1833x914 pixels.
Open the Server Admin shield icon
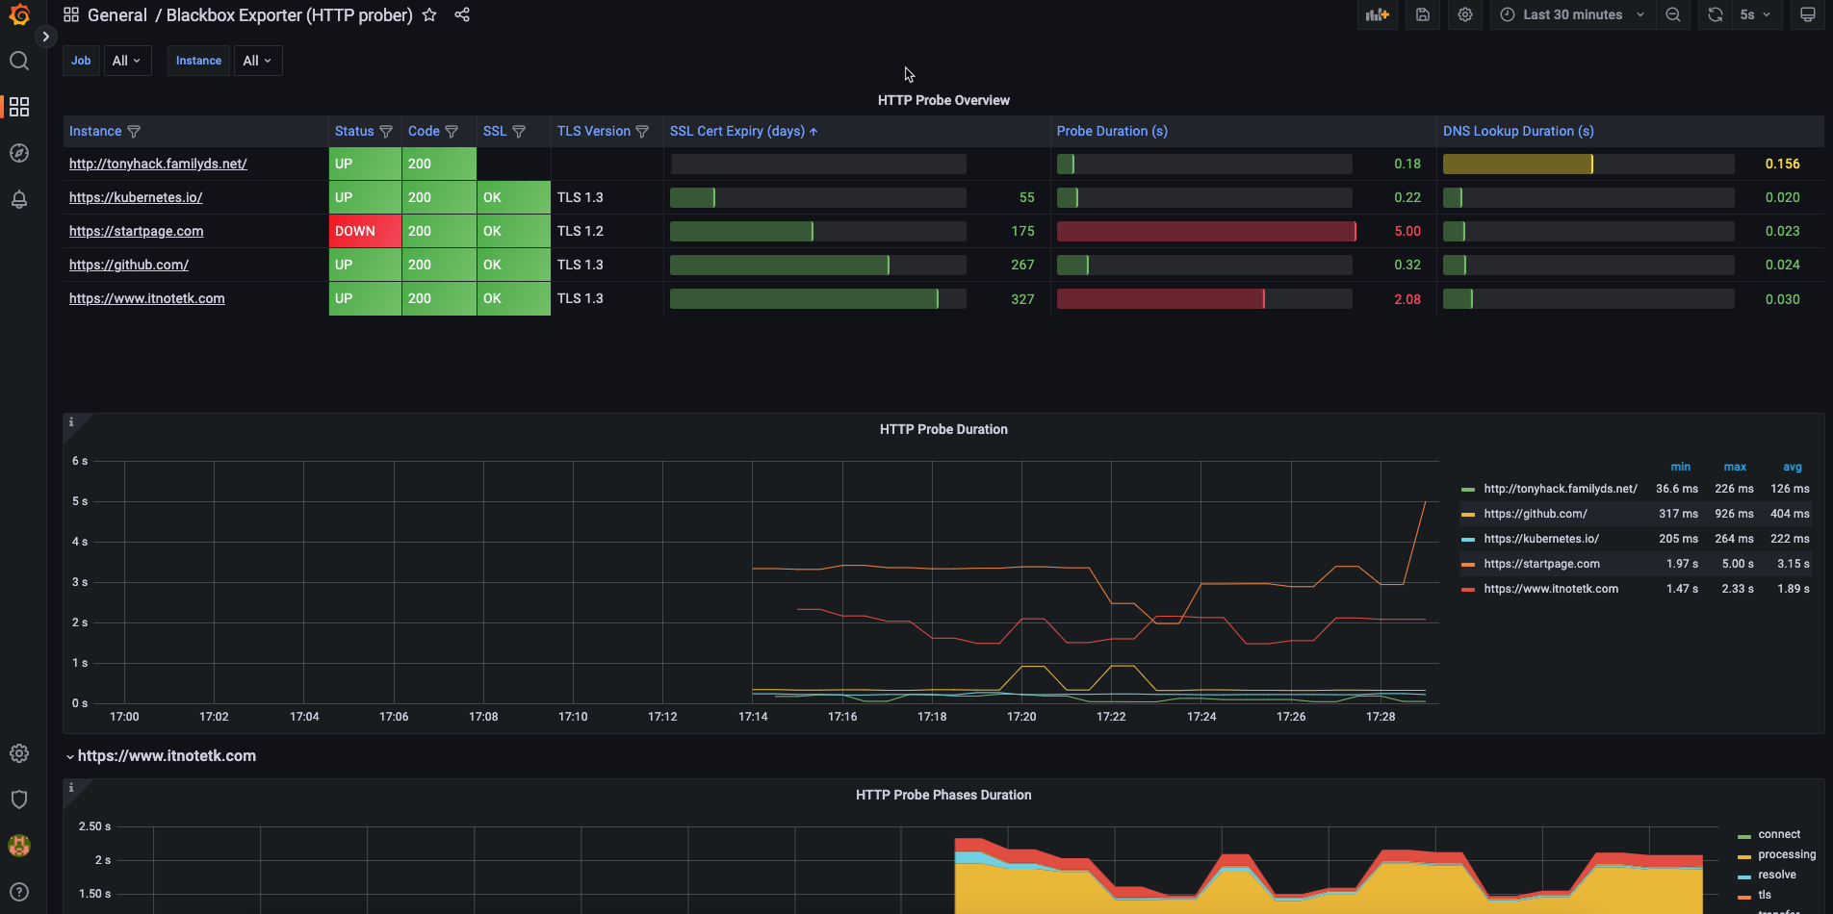tap(19, 800)
